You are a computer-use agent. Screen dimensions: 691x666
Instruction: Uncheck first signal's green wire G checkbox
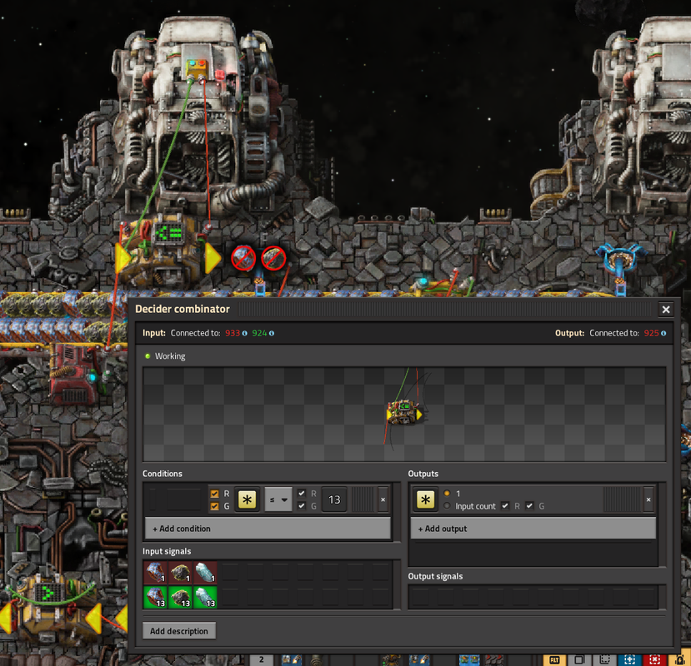[214, 507]
